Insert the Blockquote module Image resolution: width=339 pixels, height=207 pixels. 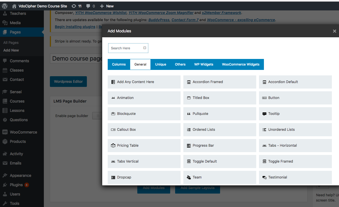pos(144,114)
